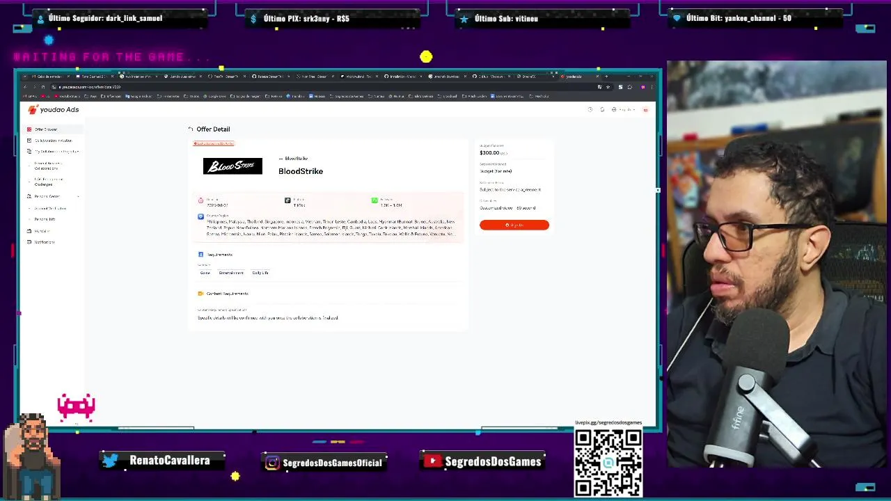The width and height of the screenshot is (891, 501).
Task: Bookmark page with star icon
Action: pos(608,87)
